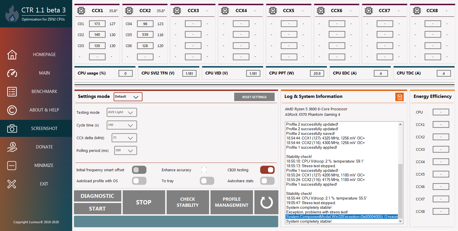Click the checklist icon beside Benchmark
The image size is (458, 231).
click(x=12, y=92)
